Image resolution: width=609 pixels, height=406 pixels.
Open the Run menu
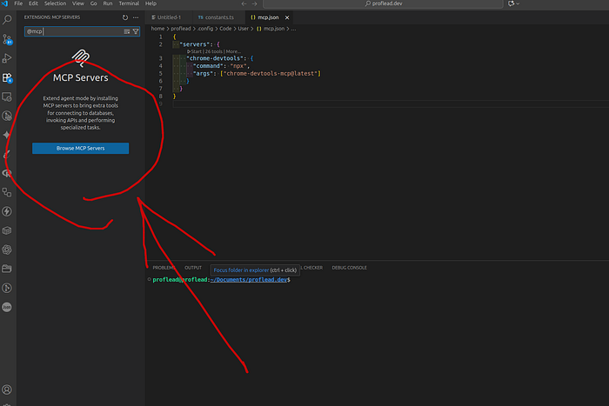[x=108, y=3]
